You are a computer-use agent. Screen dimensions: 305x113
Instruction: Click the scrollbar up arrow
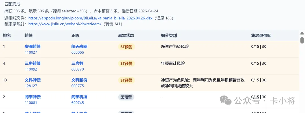302,33
